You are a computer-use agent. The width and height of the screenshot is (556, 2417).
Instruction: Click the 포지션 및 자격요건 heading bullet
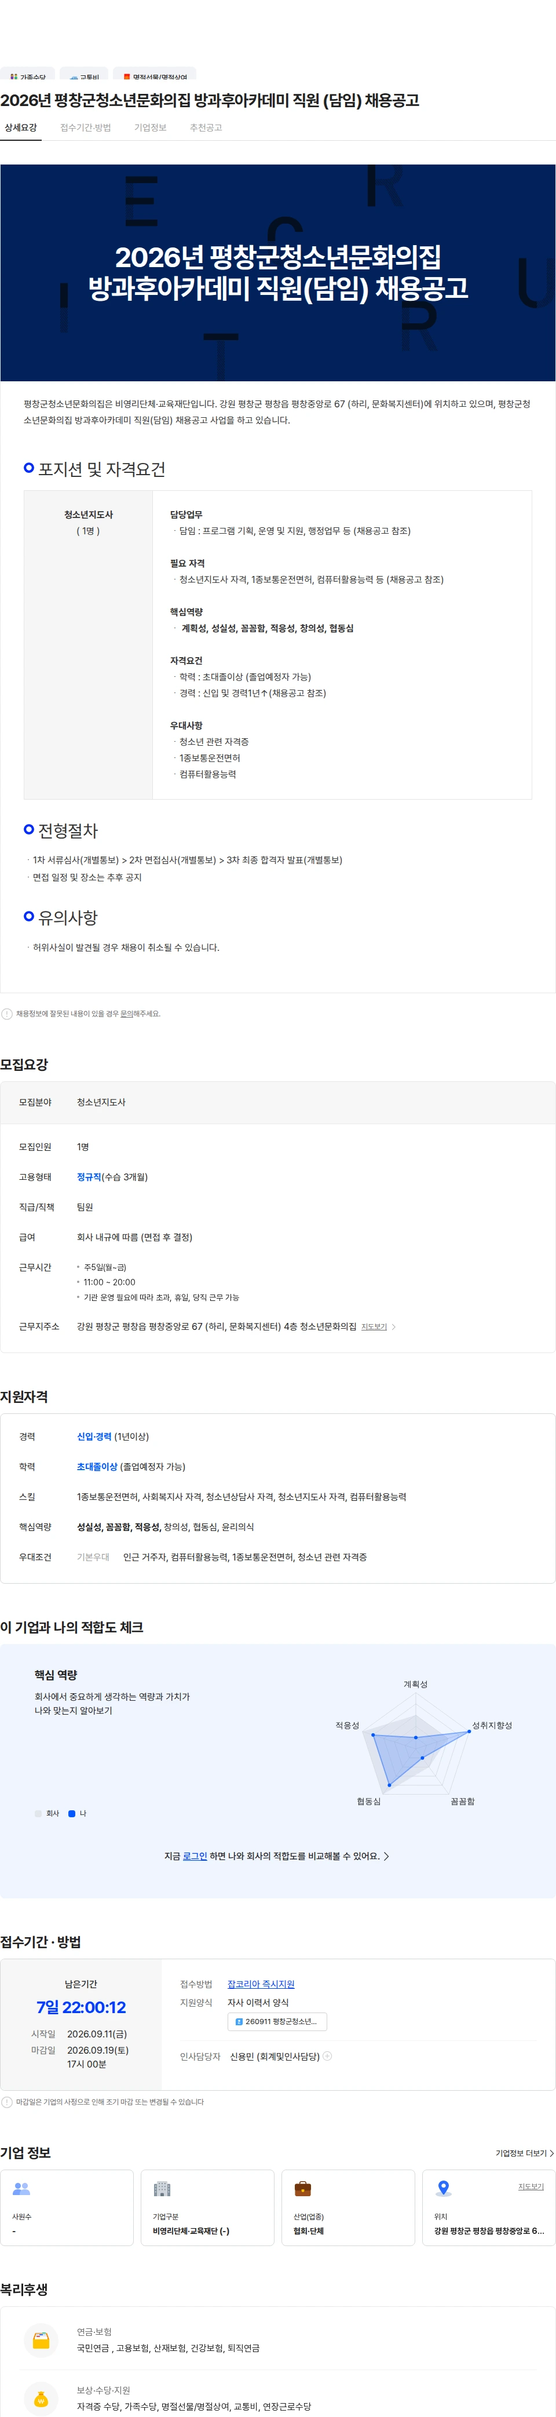(x=29, y=467)
